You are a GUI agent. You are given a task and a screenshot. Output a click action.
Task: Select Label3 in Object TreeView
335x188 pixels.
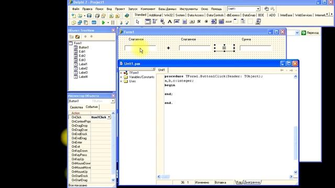click(x=83, y=73)
